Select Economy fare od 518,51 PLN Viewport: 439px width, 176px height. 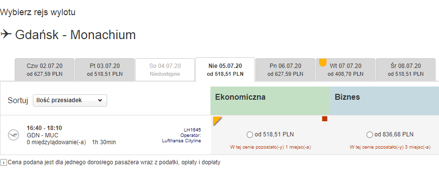pyautogui.click(x=250, y=135)
